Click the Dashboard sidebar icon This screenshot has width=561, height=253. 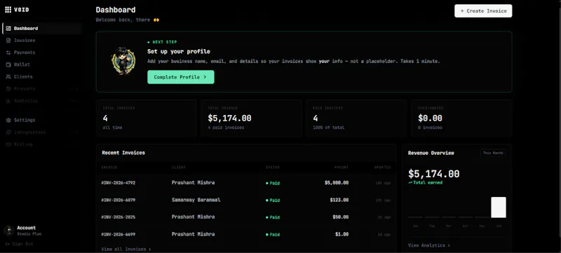tap(8, 29)
